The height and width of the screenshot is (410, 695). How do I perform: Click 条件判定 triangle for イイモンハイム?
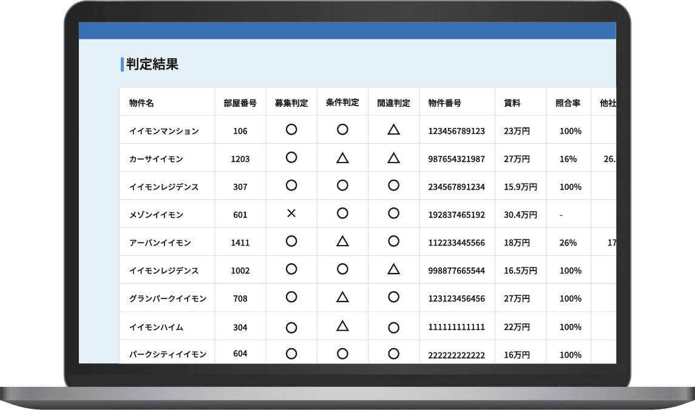coord(342,326)
